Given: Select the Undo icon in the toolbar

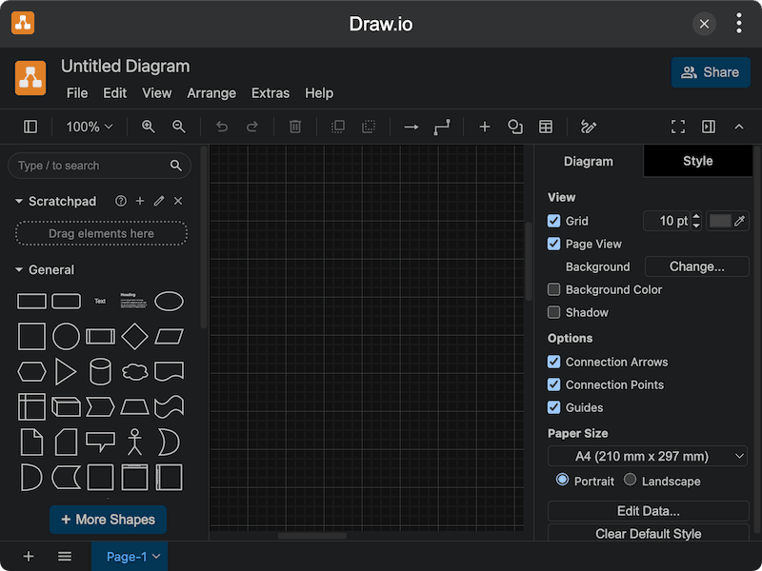Looking at the screenshot, I should [x=221, y=126].
